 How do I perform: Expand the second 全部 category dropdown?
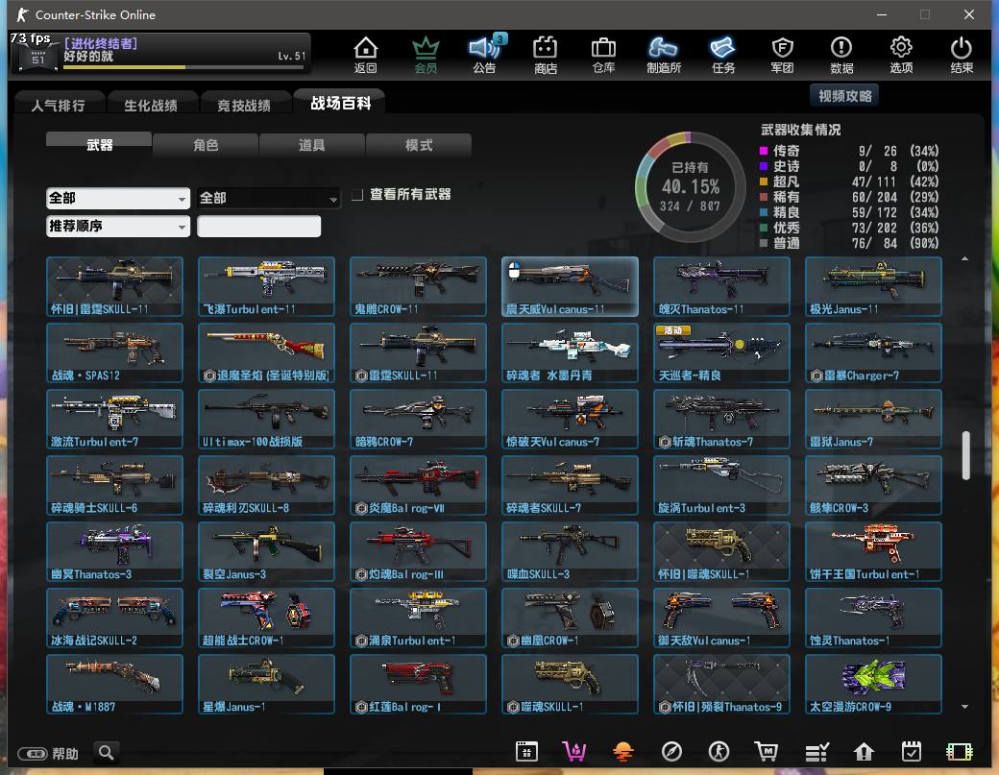[269, 198]
